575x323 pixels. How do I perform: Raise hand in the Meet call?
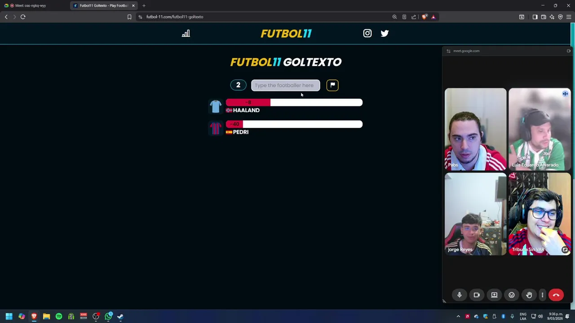(529, 295)
